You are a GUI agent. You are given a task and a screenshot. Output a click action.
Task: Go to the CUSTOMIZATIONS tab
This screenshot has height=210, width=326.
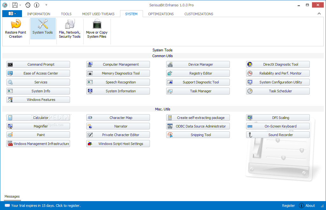pyautogui.click(x=199, y=14)
